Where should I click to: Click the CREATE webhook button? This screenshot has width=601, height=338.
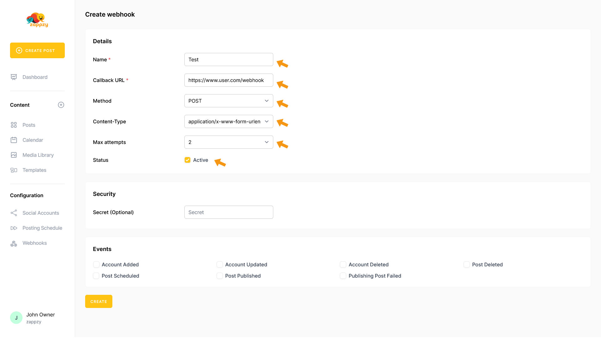tap(99, 301)
